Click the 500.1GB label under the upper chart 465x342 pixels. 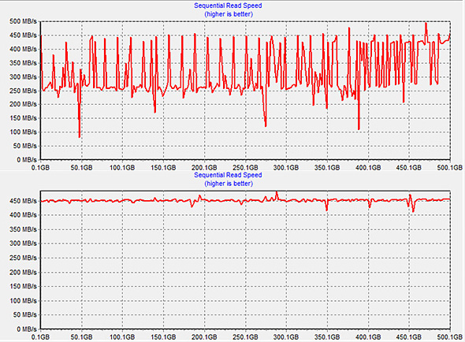[449, 168]
